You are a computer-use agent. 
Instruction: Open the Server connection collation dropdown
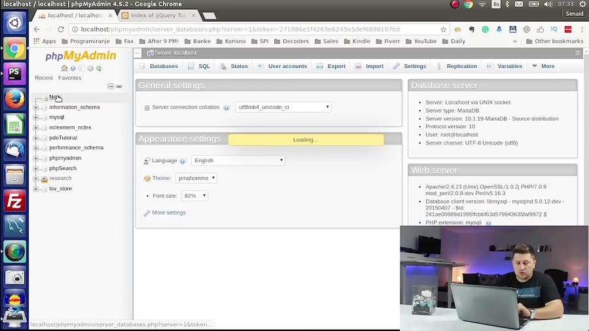tap(283, 107)
